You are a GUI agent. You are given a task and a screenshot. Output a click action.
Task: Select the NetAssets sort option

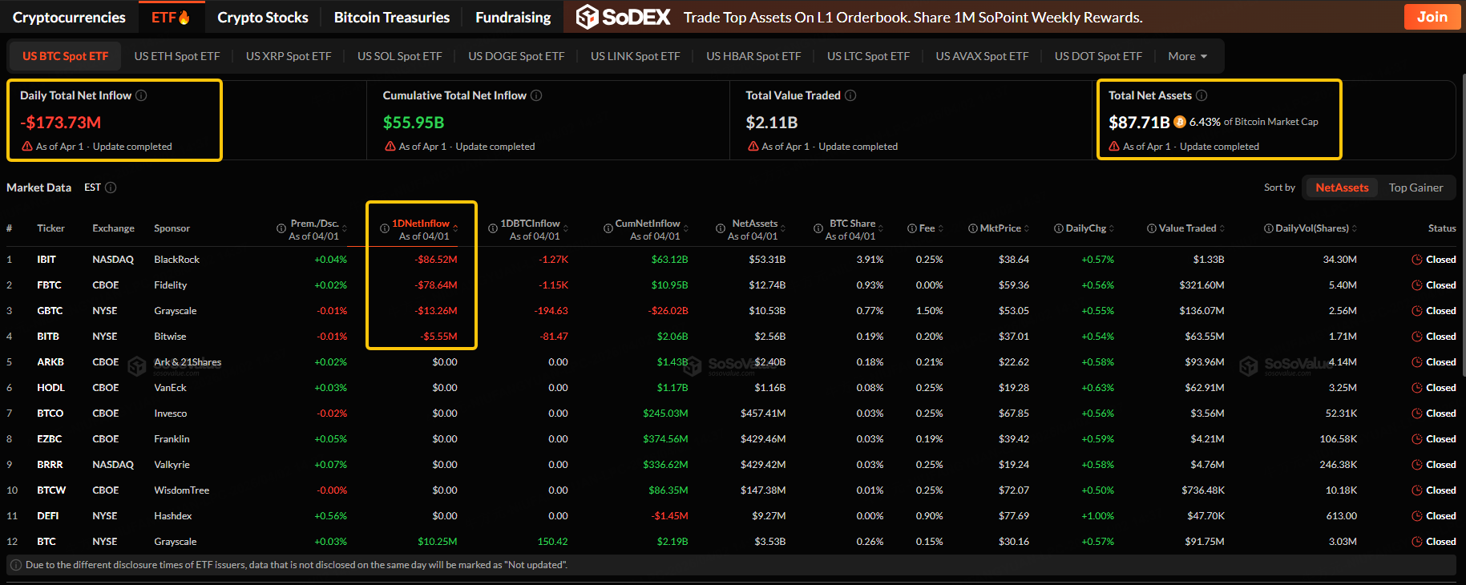point(1341,188)
